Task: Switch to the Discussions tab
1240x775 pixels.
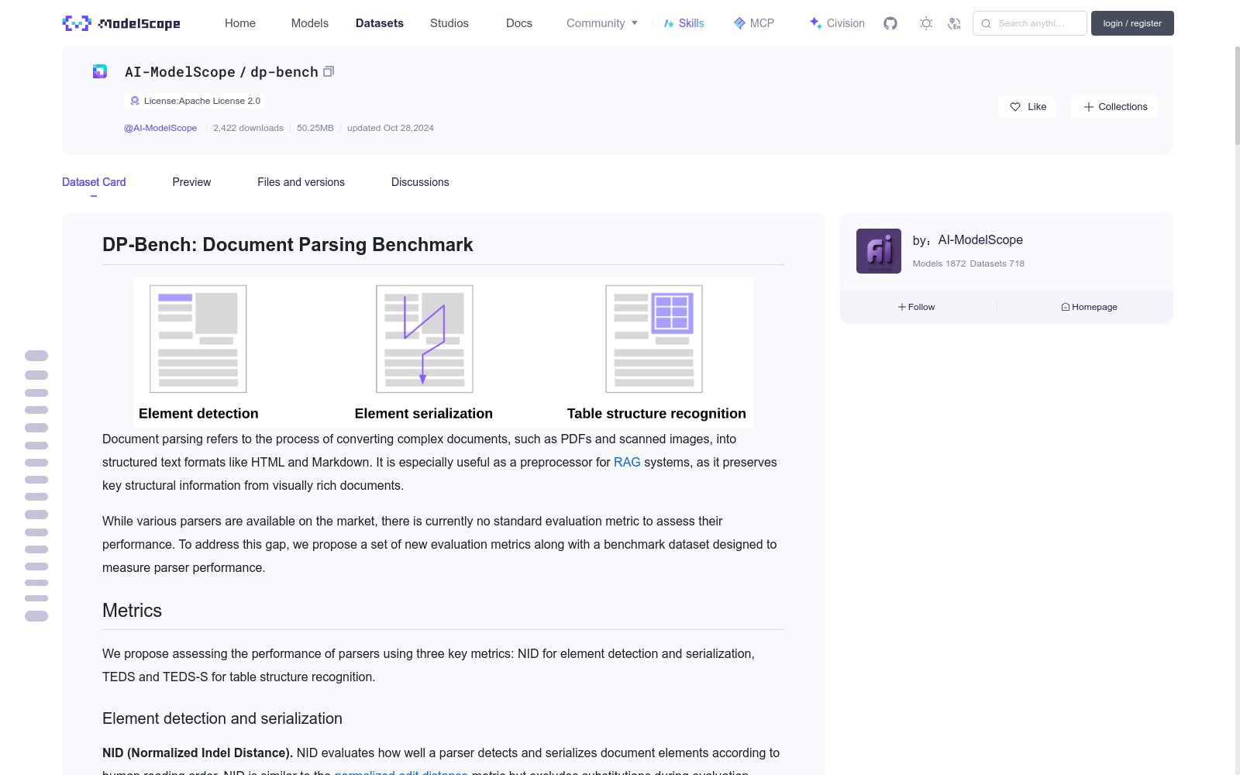Action: point(420,182)
